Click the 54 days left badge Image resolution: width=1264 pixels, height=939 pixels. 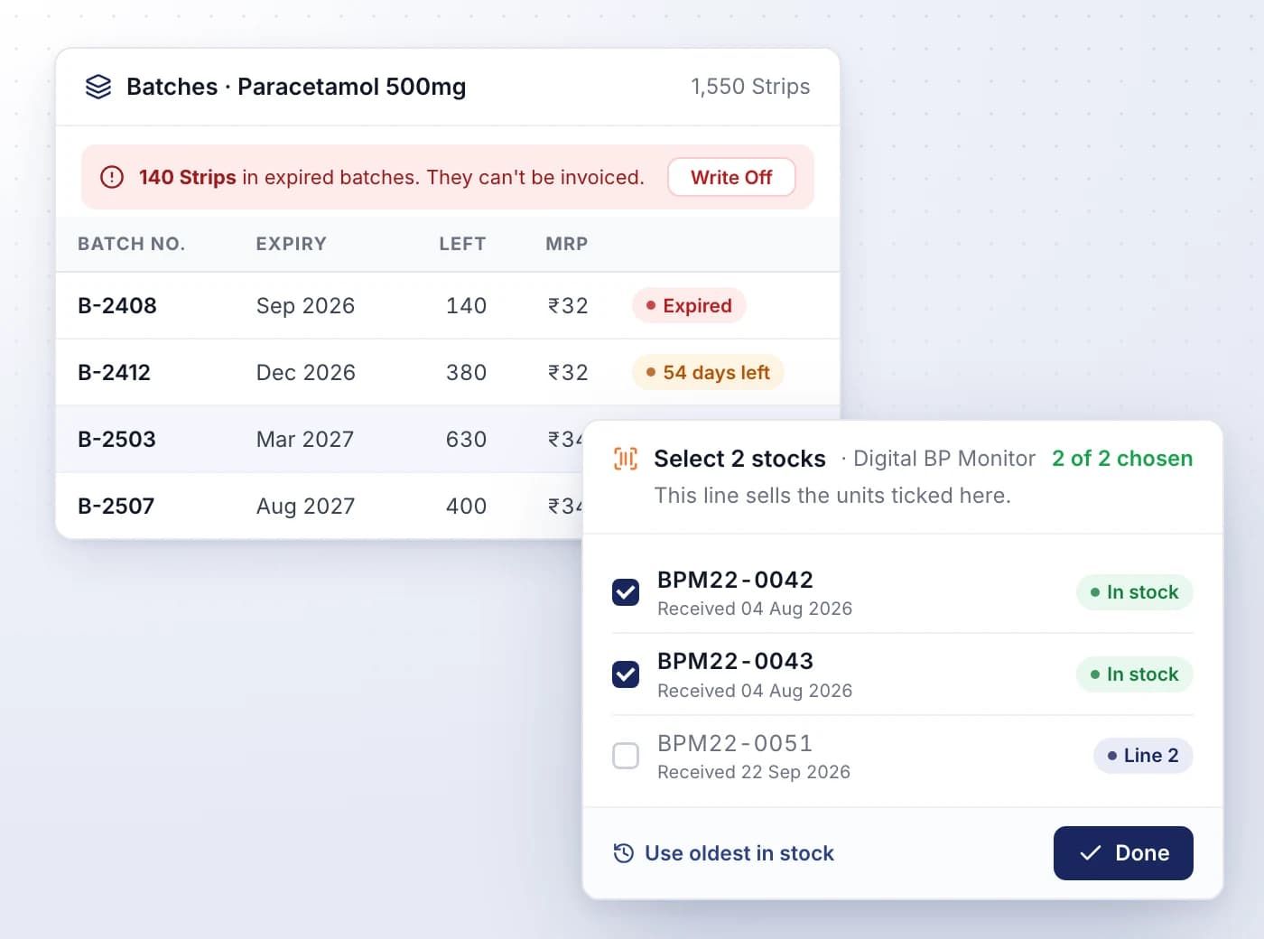[708, 373]
